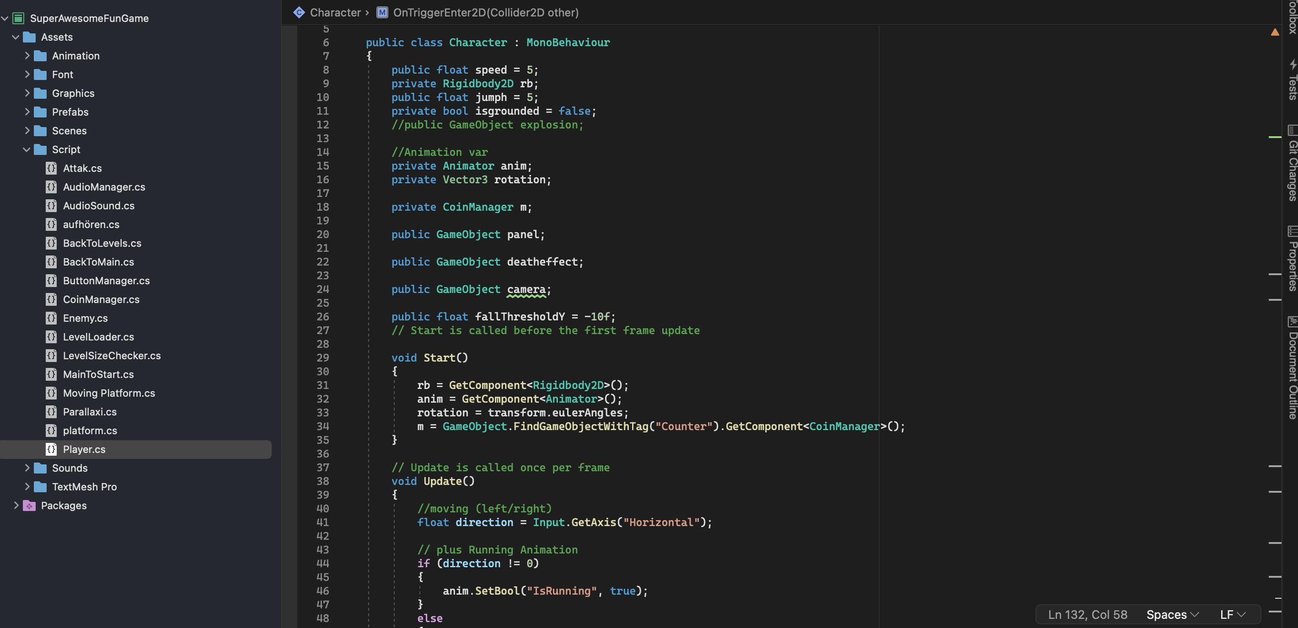Collapse the SuperAwesomeFunGame solution node
This screenshot has width=1298, height=628.
5,19
